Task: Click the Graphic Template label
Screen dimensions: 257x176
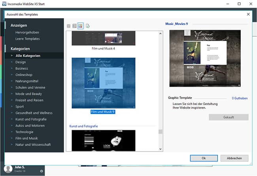Action: point(180,97)
